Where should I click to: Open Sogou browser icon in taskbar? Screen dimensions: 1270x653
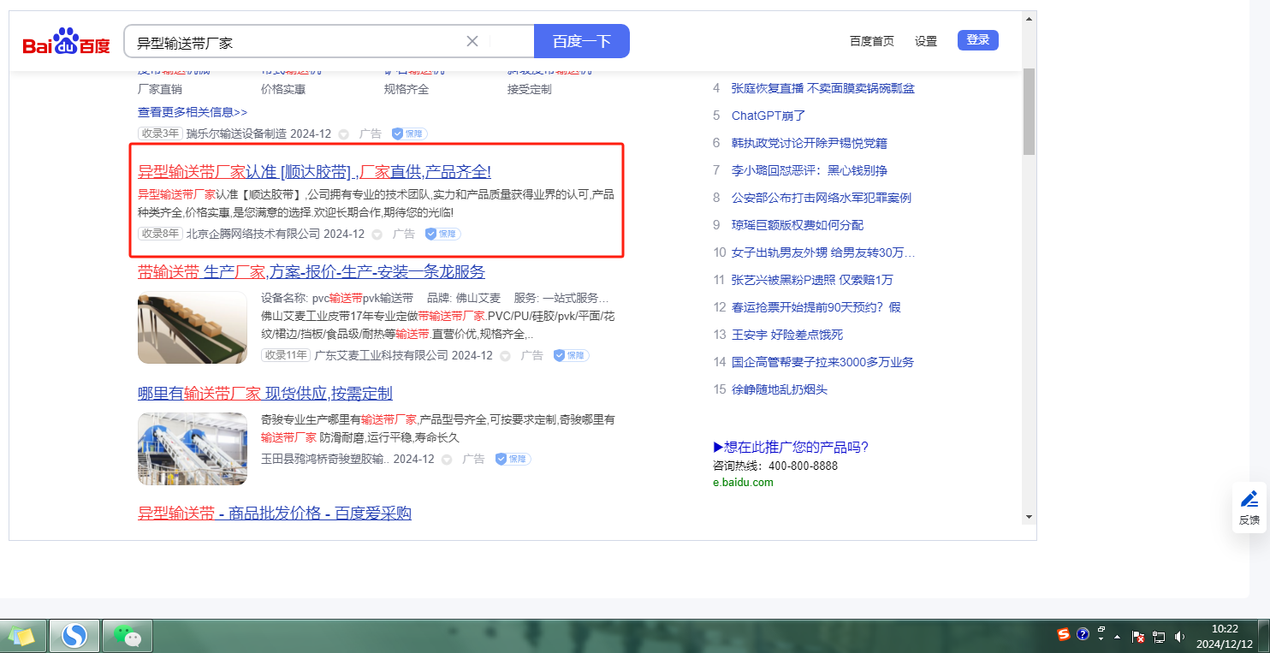pyautogui.click(x=74, y=636)
